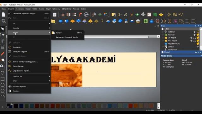Select the arrow Select tool
The width and height of the screenshot is (202, 114).
3,29
